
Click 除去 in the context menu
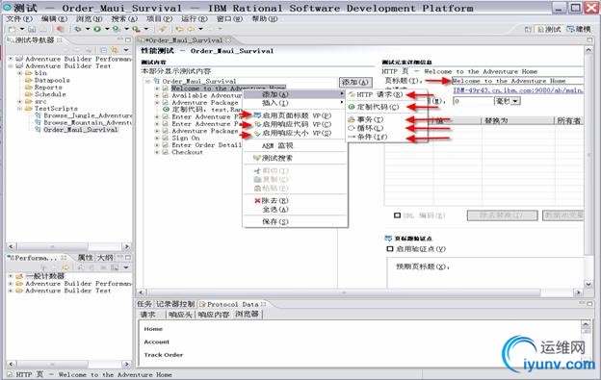click(x=274, y=201)
